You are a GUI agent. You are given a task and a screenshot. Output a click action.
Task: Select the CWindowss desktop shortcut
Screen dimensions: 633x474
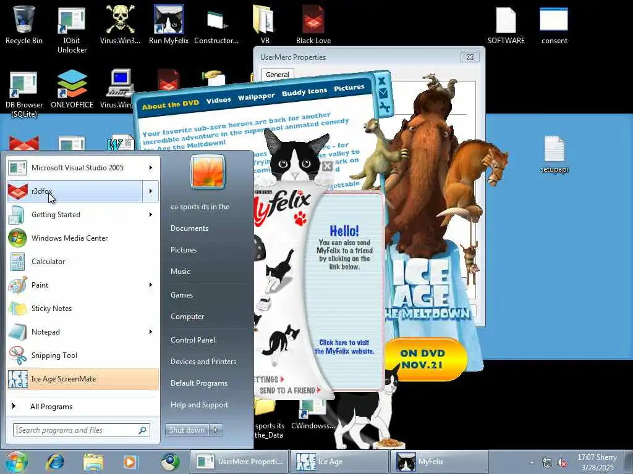[313, 413]
